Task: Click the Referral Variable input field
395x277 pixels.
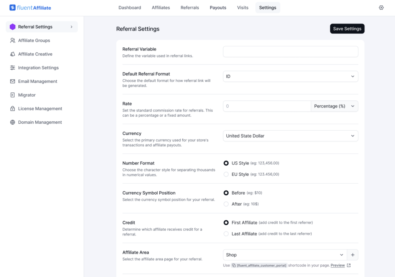Action: (x=290, y=52)
